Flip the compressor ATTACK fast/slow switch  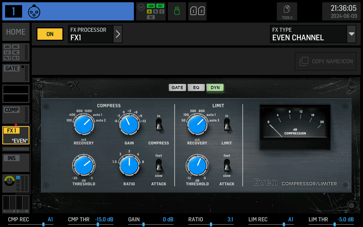[x=159, y=166]
